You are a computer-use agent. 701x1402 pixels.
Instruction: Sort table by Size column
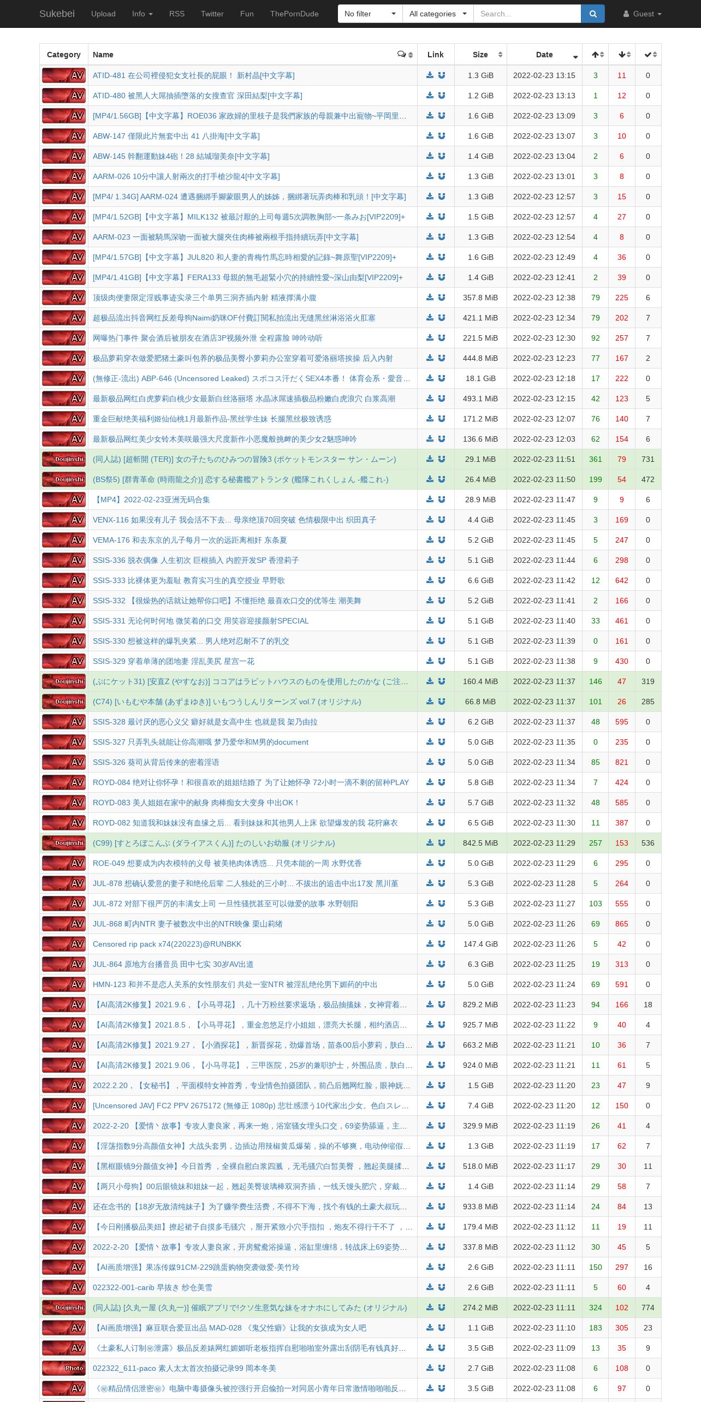click(x=480, y=55)
